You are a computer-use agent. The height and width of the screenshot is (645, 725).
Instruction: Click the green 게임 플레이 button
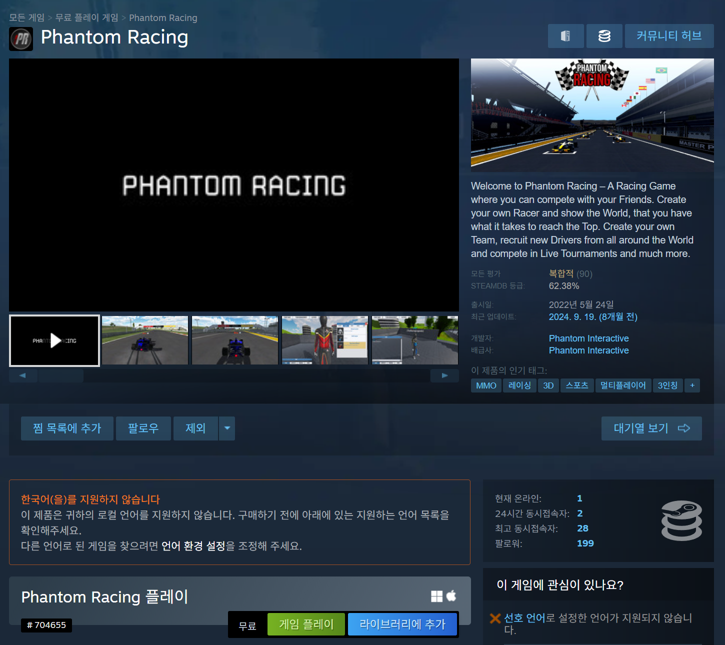tap(306, 624)
